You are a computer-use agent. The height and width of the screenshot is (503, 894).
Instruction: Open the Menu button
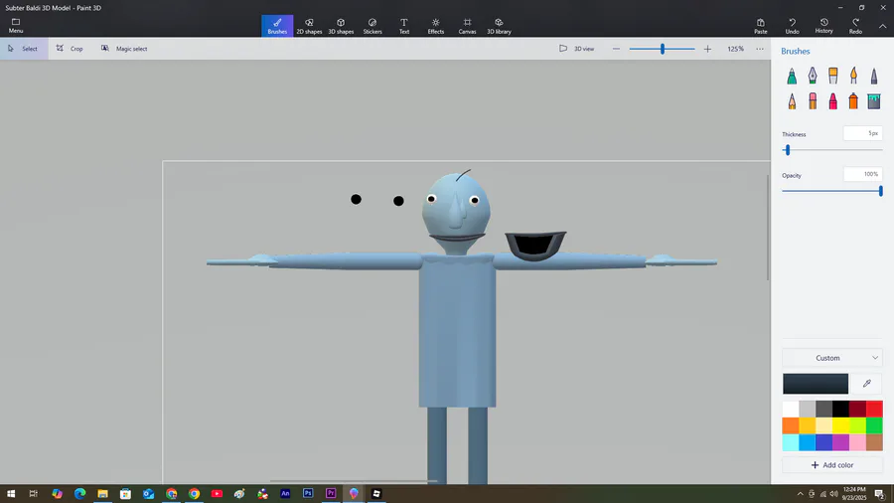click(x=16, y=26)
